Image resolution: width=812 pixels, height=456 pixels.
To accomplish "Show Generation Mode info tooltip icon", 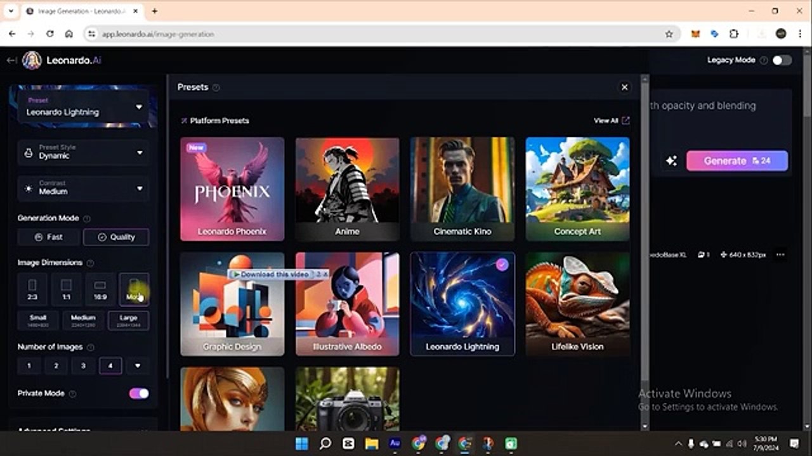I will [x=87, y=218].
